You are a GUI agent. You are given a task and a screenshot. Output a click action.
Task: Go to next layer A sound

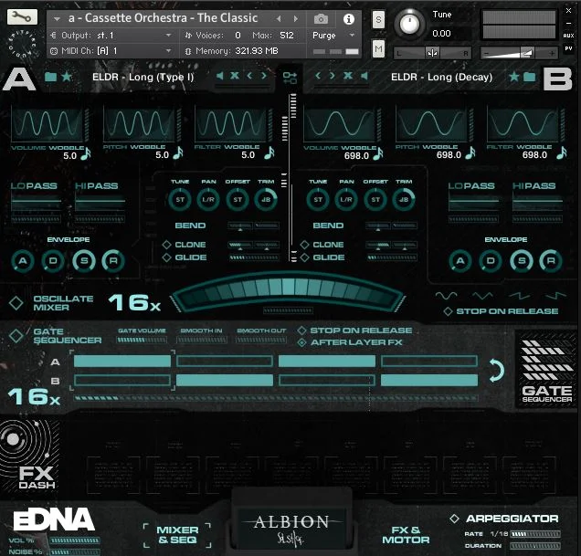tap(263, 76)
